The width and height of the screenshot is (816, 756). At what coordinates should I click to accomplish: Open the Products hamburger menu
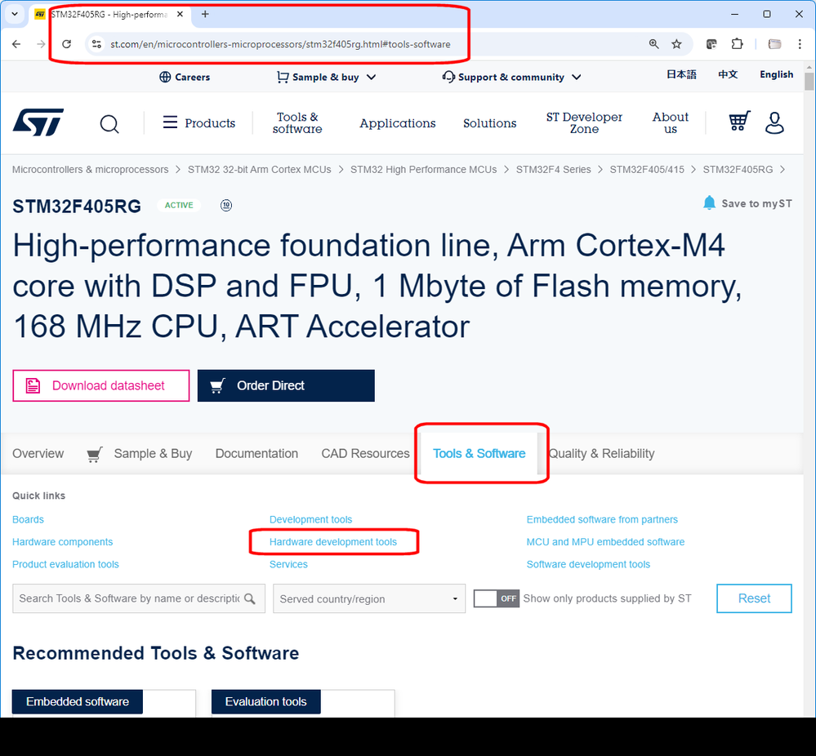coord(198,123)
